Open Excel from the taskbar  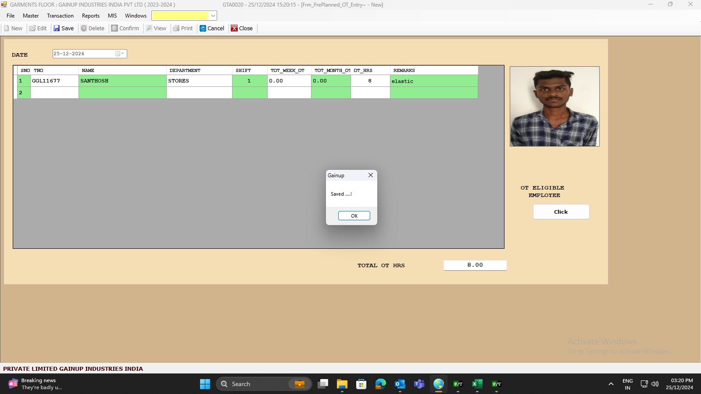[x=477, y=384]
